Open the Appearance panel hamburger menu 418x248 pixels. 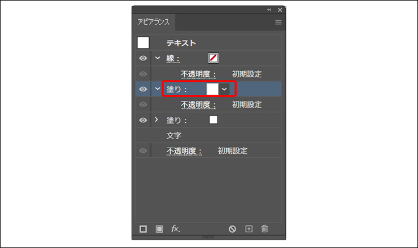[x=278, y=22]
